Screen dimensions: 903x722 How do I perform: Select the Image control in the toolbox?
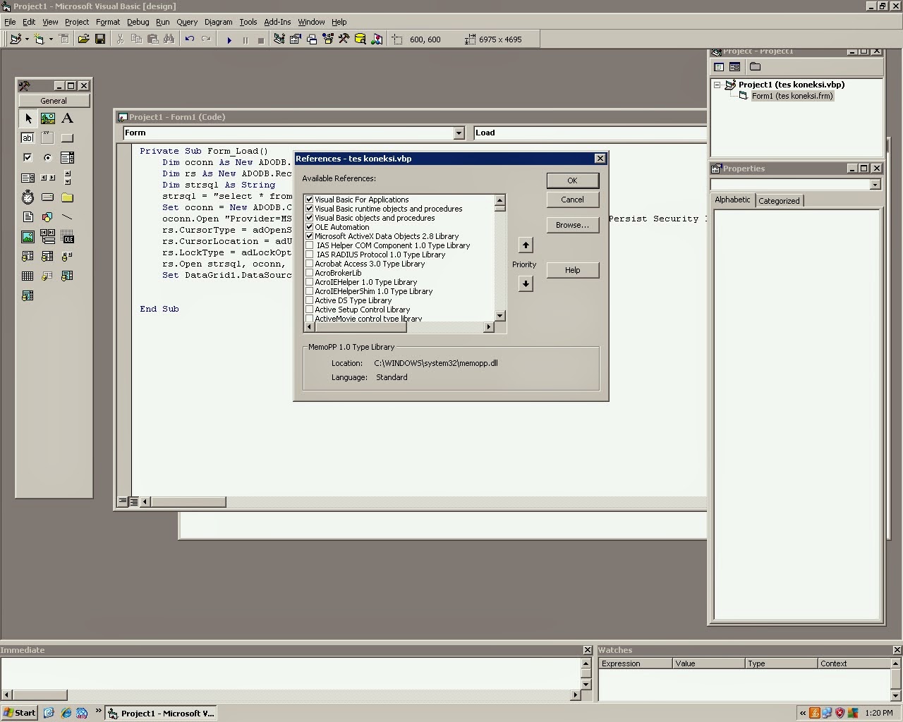[28, 237]
